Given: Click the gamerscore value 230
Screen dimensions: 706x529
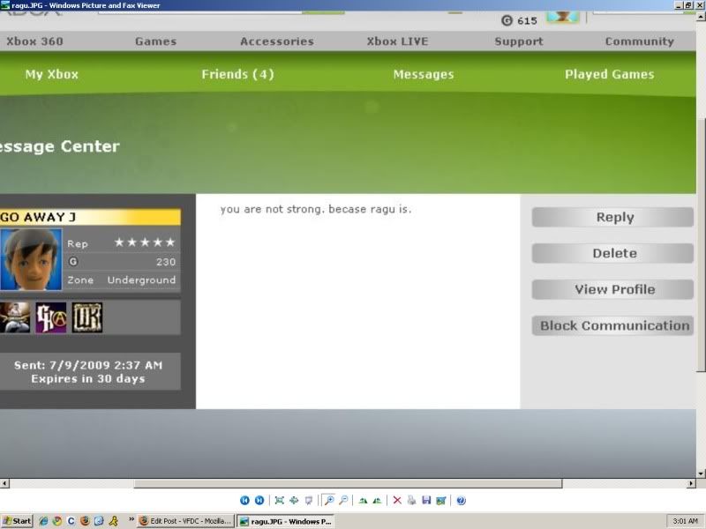Looking at the screenshot, I should (166, 262).
